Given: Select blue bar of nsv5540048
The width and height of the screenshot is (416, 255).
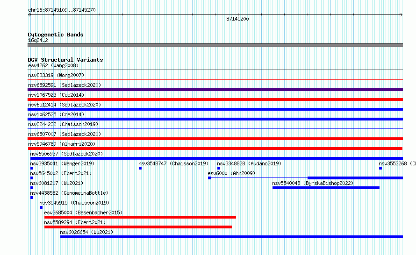Looking at the screenshot, I should tap(326, 188).
